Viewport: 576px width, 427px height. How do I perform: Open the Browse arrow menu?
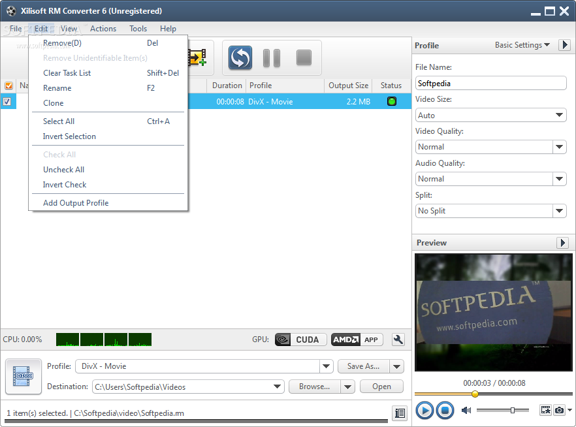pos(347,387)
